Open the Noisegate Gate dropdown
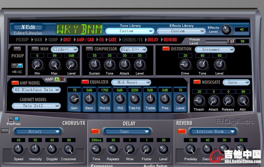 (x=236, y=82)
